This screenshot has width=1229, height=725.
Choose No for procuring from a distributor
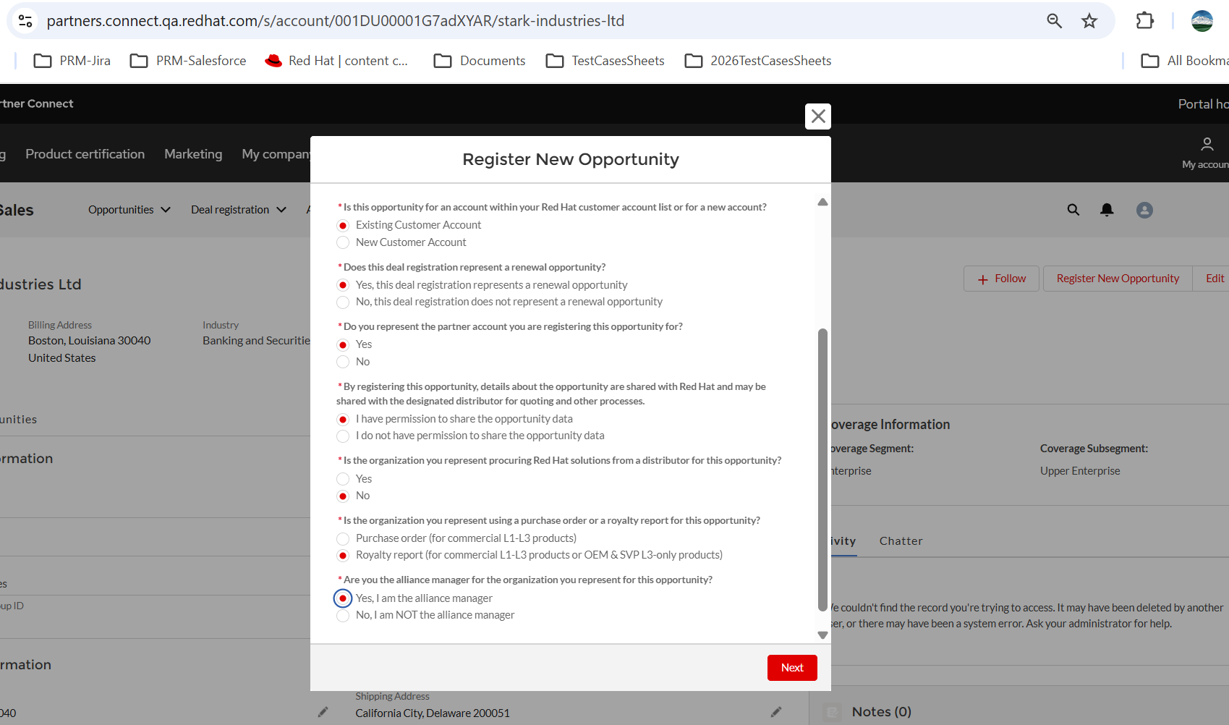coord(343,496)
